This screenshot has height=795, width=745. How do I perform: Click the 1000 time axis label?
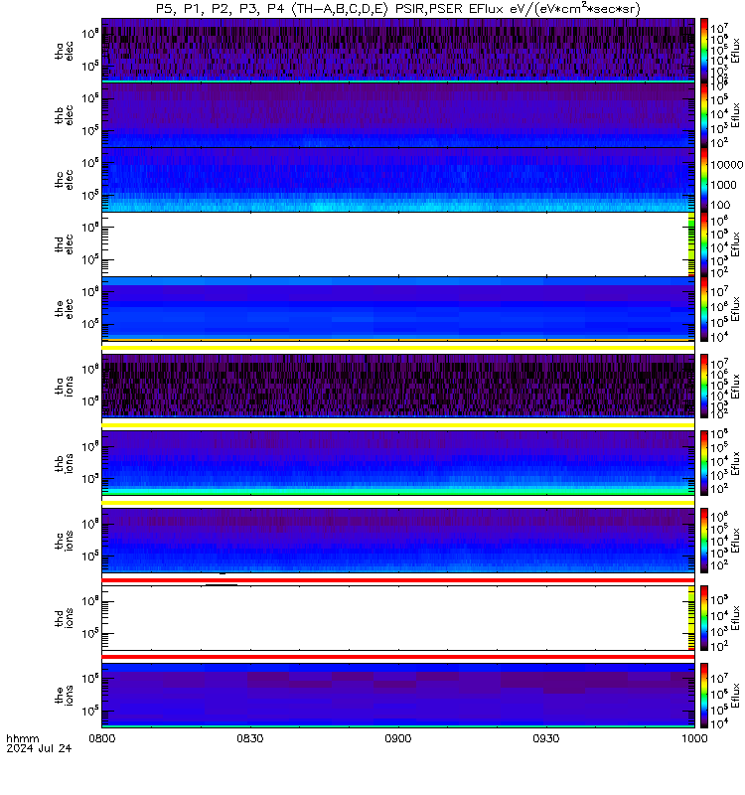coord(693,738)
